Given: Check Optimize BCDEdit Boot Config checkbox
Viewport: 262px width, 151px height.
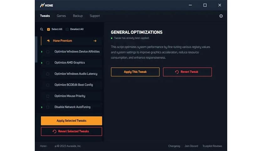Looking at the screenshot, I should click(x=48, y=85).
